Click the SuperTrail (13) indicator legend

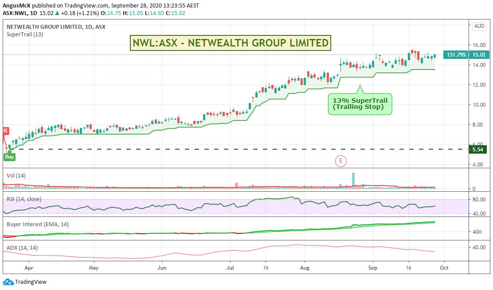[x=25, y=35]
